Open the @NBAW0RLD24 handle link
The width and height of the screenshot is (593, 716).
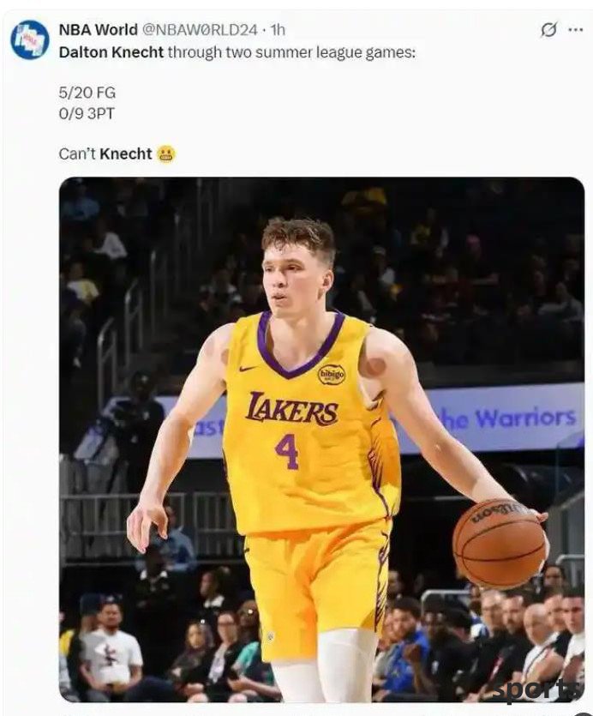(x=200, y=30)
